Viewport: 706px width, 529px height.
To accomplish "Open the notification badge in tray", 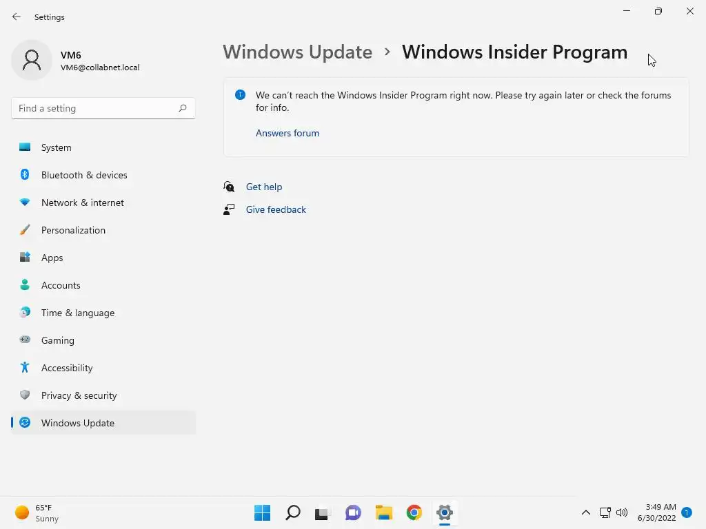I will (687, 512).
